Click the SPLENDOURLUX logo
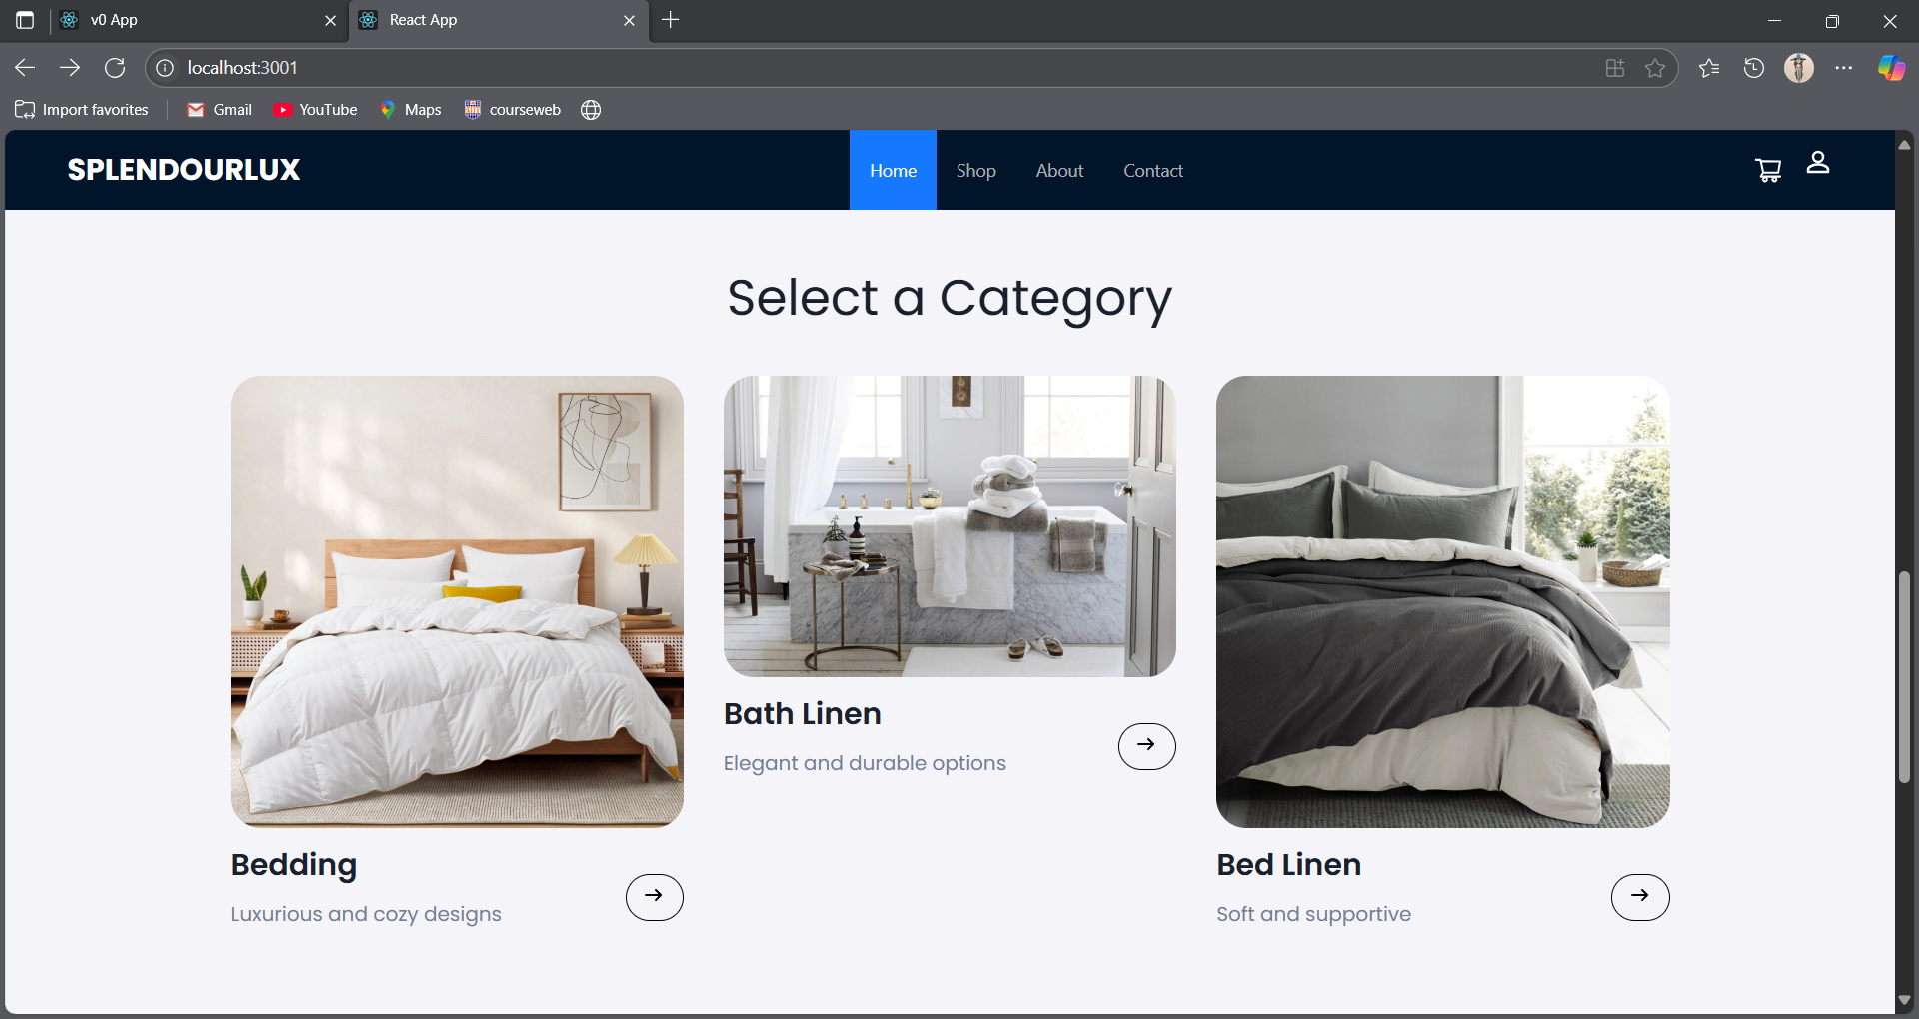Viewport: 1919px width, 1019px height. [184, 170]
